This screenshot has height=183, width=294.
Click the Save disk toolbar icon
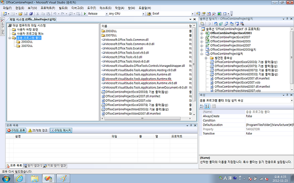coord(26,14)
